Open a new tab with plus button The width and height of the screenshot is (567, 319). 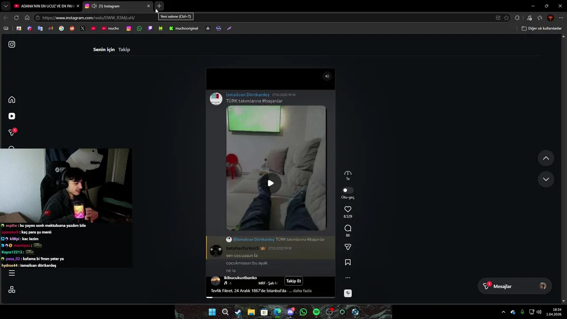(x=159, y=6)
